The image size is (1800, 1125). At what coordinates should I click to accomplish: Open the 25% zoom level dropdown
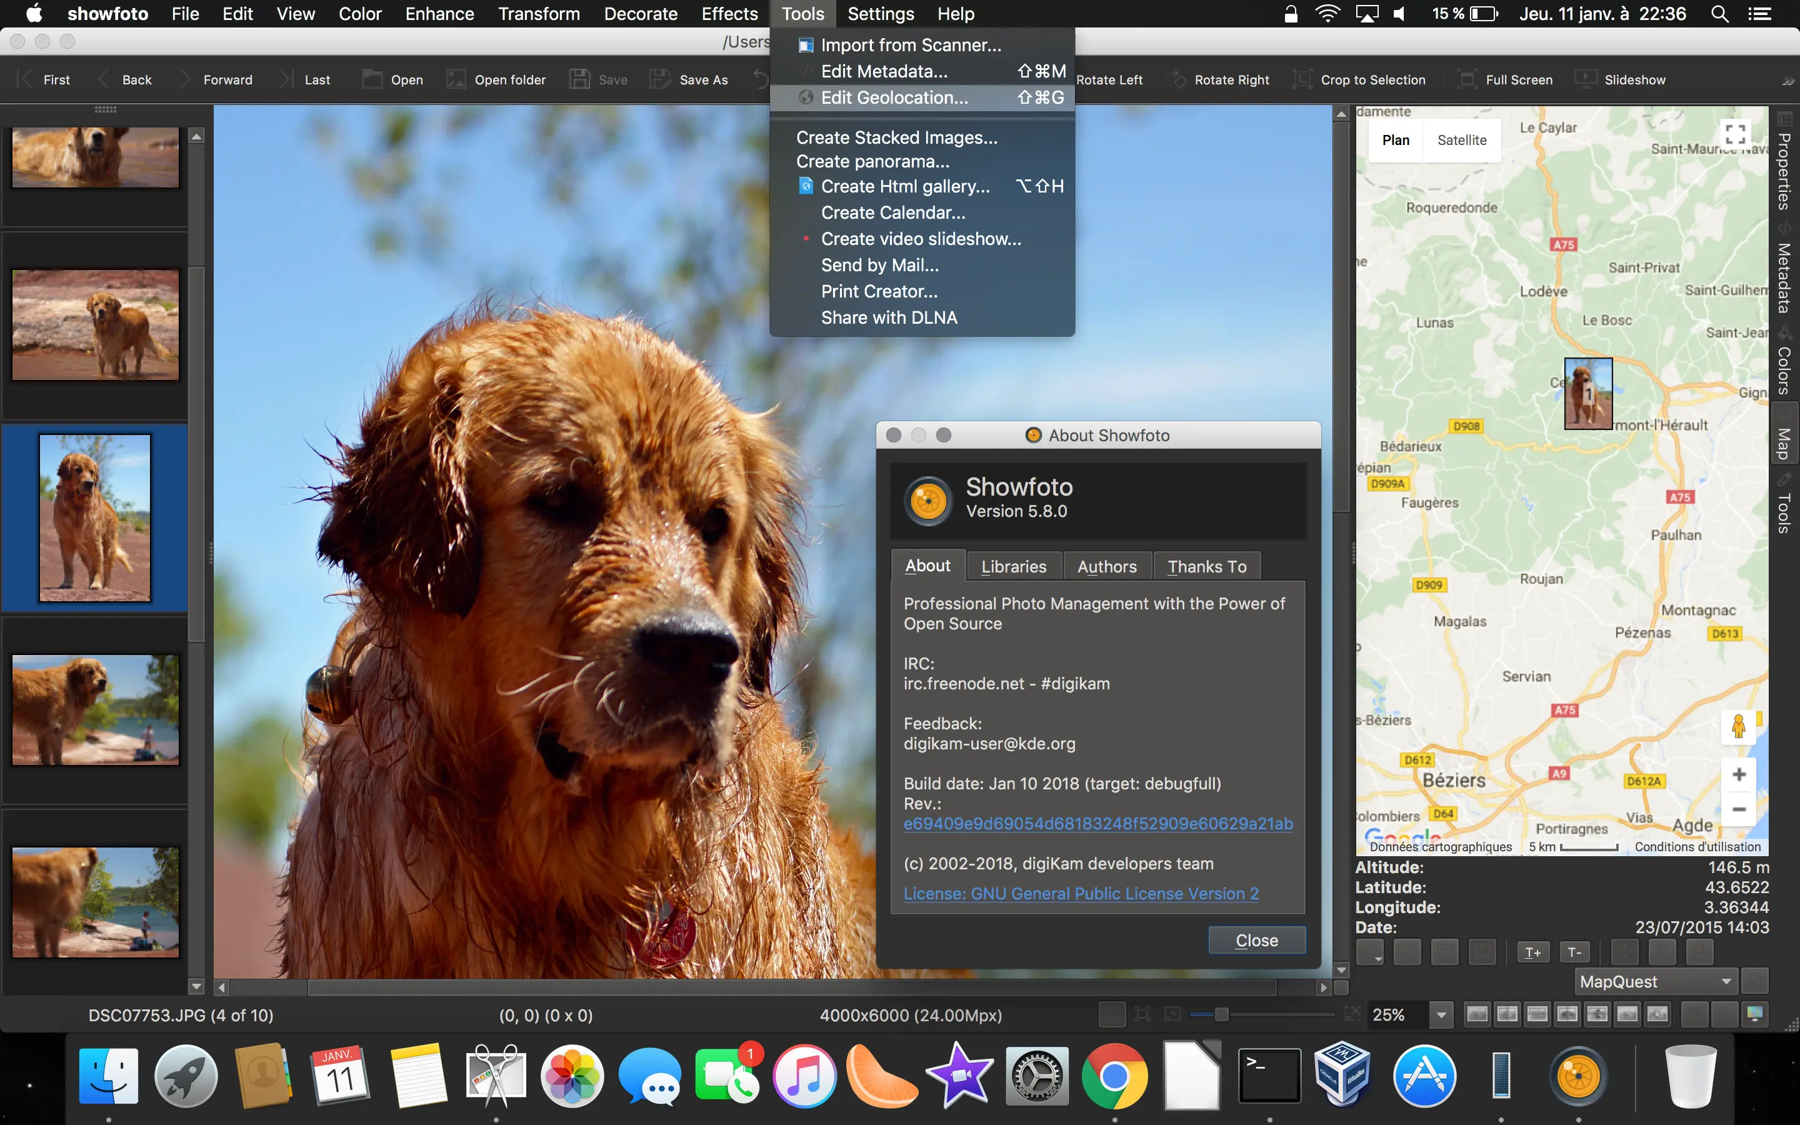[x=1441, y=1015]
